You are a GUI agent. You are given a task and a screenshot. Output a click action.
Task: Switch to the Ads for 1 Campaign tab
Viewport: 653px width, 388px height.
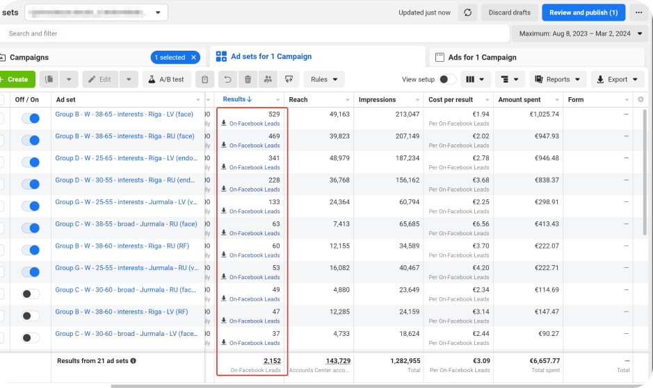click(483, 57)
